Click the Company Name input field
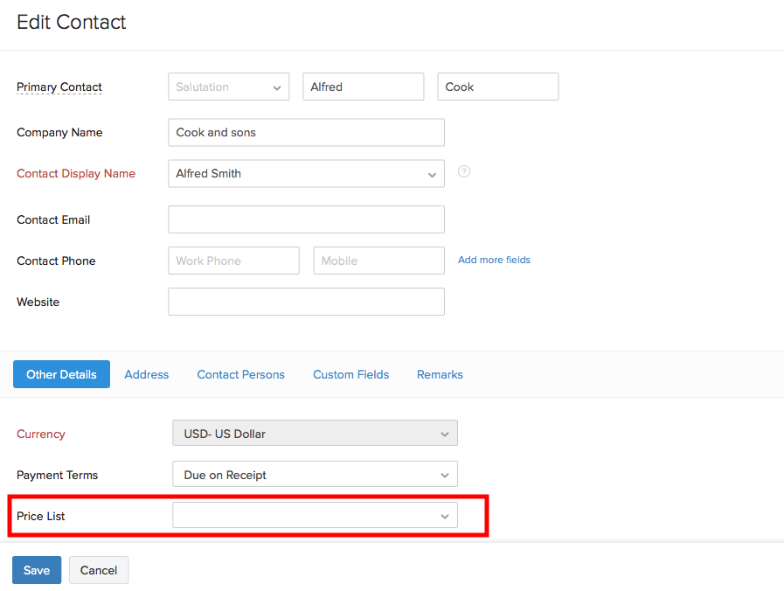This screenshot has width=784, height=591. (306, 133)
